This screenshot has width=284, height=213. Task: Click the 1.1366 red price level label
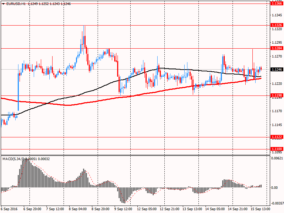coord(277,3)
